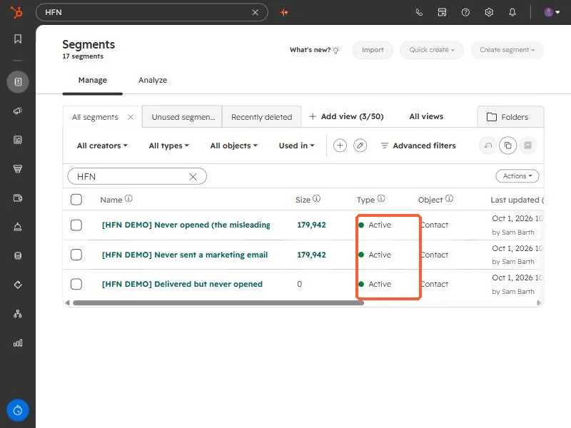571x428 pixels.
Task: Toggle the select-all header checkbox
Action: click(76, 200)
